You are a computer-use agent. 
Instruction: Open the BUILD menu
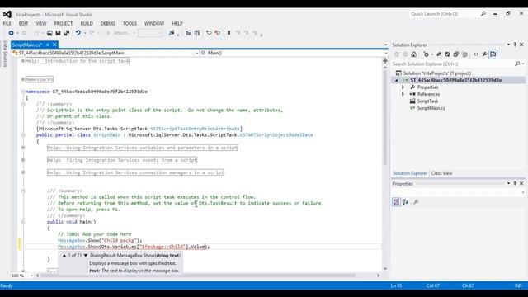click(x=87, y=24)
